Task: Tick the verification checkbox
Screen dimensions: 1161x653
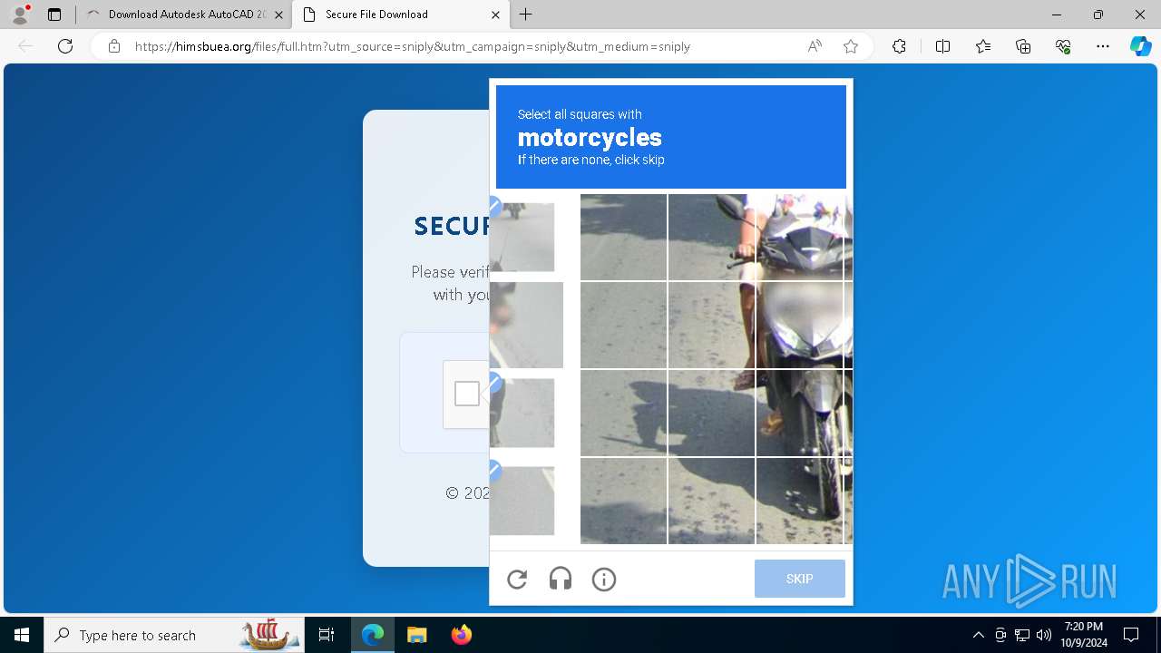Action: tap(467, 394)
